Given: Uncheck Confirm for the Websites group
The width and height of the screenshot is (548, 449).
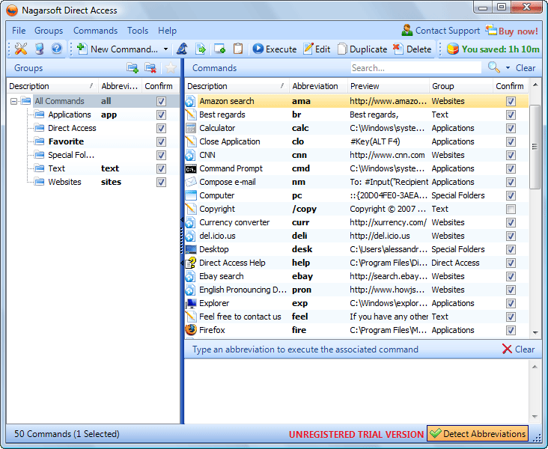Looking at the screenshot, I should point(161,182).
